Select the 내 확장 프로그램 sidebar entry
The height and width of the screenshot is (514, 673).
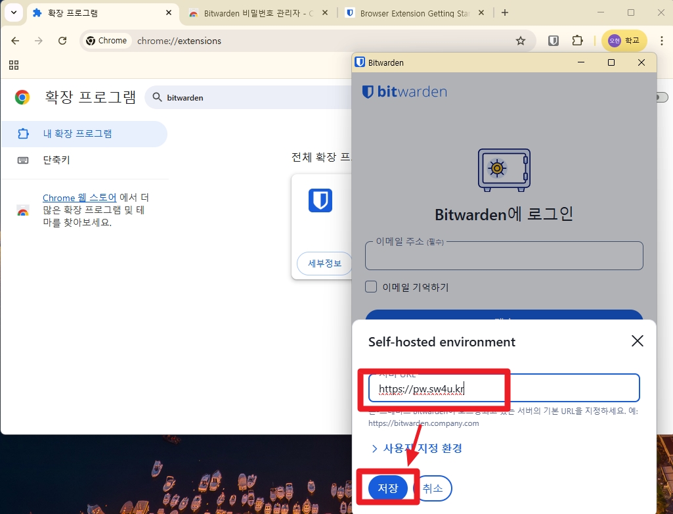pyautogui.click(x=79, y=133)
